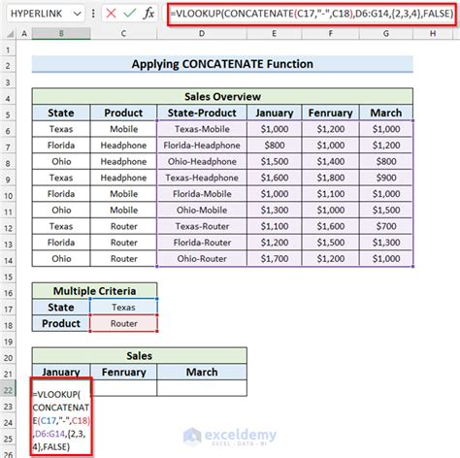Click the 'Product' label in Multiple Criteria
Viewport: 460px width, 458px height.
(61, 323)
